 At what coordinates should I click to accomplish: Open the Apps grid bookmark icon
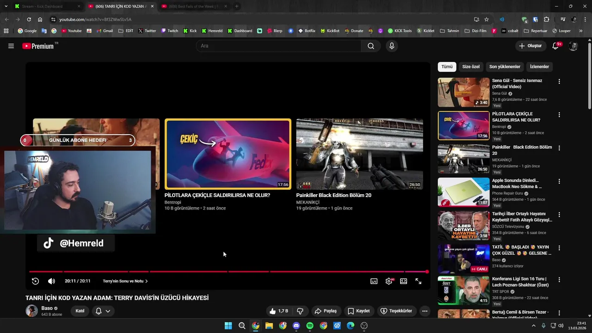click(6, 31)
